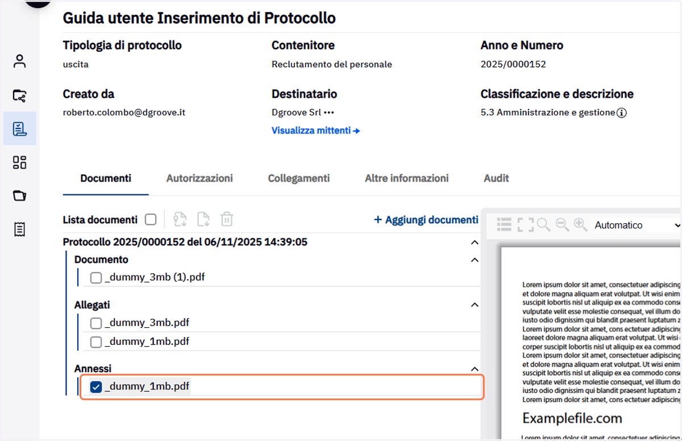The image size is (682, 441).
Task: Click the _dummy_3mb.pdf file name under Allegati
Action: pos(147,323)
